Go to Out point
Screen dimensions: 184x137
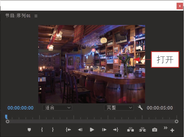pyautogui.click(x=116, y=130)
